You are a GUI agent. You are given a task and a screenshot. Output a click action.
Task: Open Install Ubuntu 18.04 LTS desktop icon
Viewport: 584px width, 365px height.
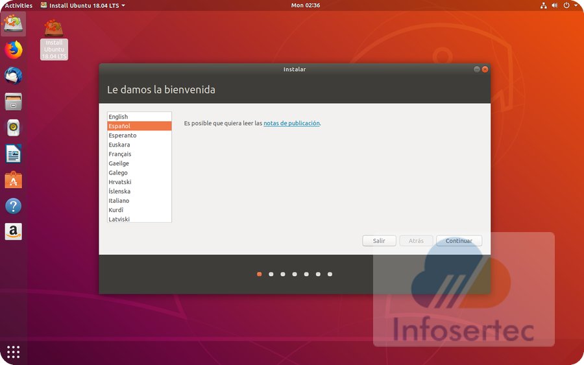pyautogui.click(x=54, y=39)
